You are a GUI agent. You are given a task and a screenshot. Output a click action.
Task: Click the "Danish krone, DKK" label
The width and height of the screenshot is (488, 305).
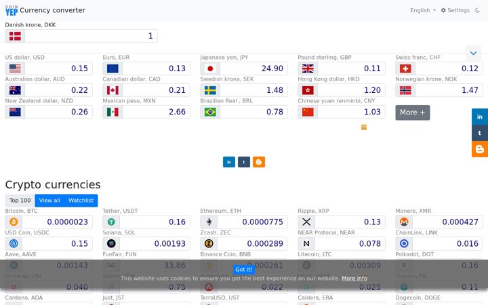[30, 25]
